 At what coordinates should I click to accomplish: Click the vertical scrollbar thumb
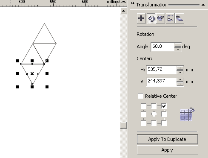124,125
